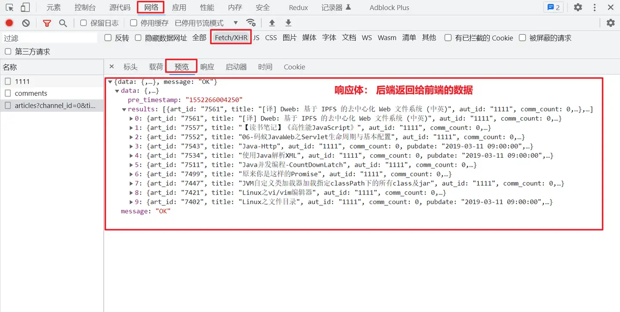Collapse the root response object

click(x=110, y=82)
